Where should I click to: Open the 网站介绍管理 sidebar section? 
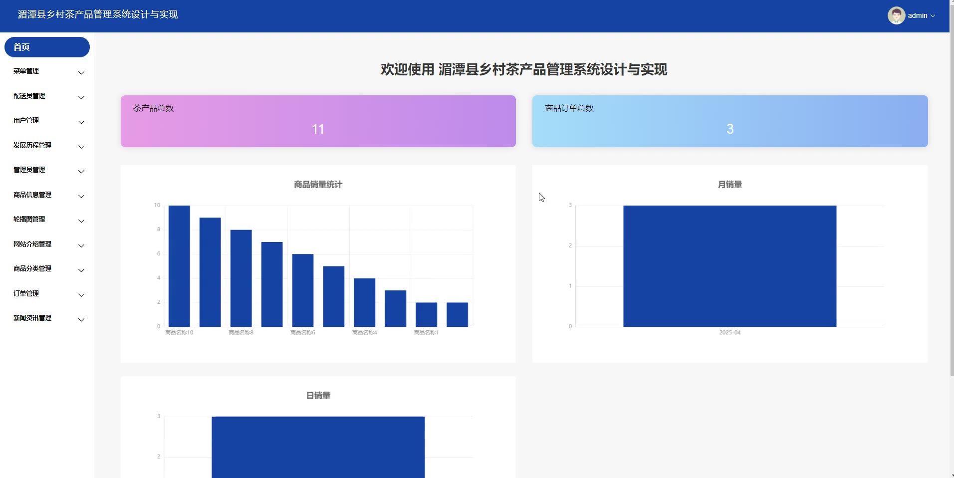(47, 244)
